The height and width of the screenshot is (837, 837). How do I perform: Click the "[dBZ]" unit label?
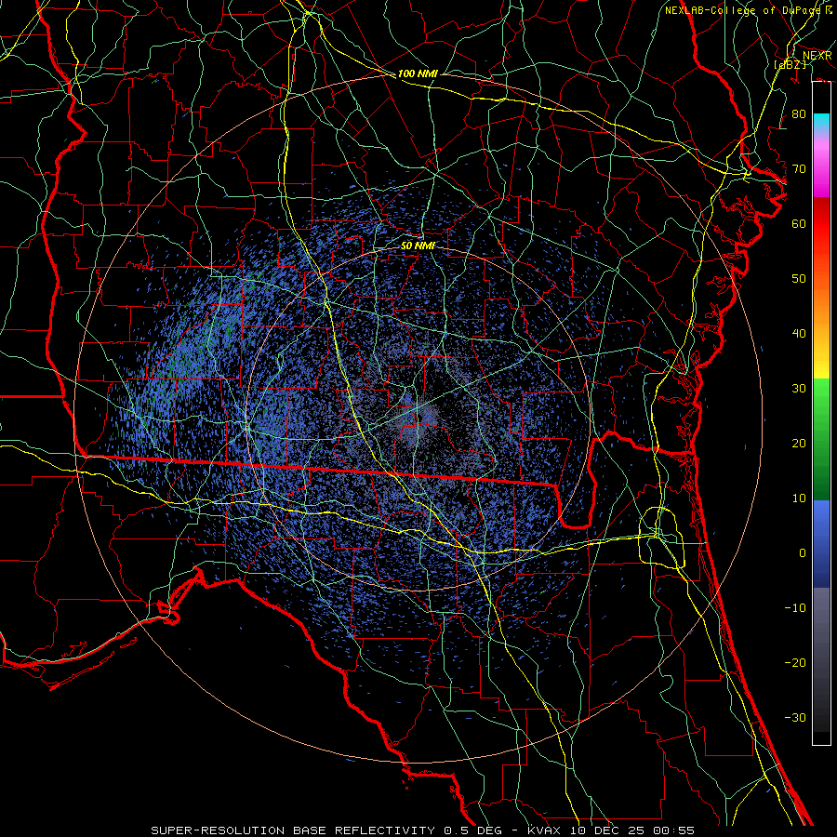(790, 64)
